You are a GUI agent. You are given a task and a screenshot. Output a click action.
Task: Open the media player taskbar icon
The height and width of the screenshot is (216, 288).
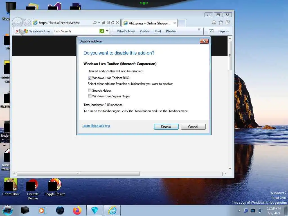pos(42,210)
